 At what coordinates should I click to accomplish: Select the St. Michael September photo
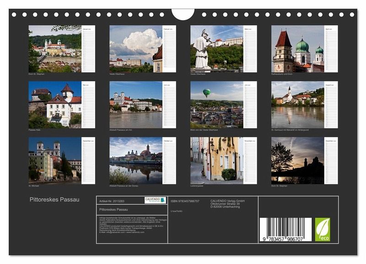(55, 161)
